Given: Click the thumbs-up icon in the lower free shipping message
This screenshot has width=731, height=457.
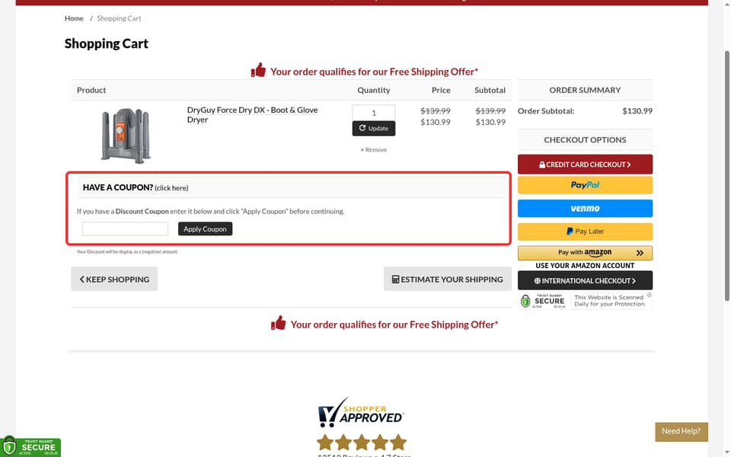Looking at the screenshot, I should 279,323.
